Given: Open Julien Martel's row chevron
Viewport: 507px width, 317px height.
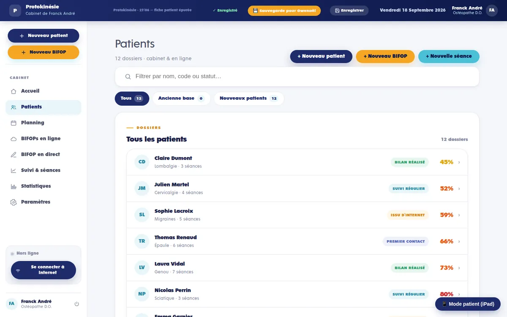Looking at the screenshot, I should coord(459,189).
